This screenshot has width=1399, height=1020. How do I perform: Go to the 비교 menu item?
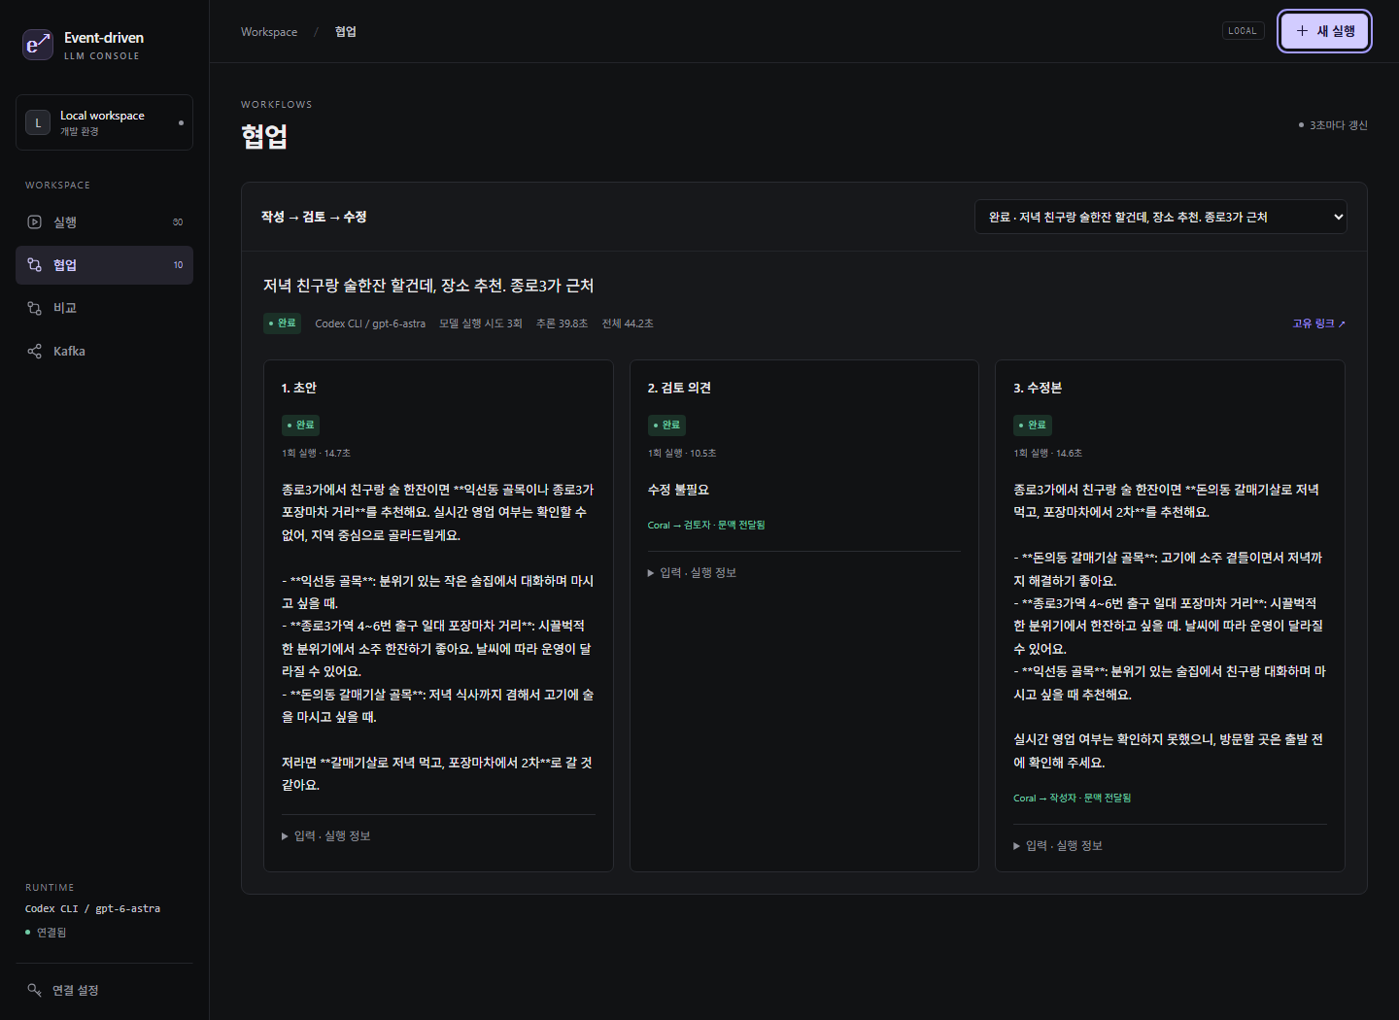pyautogui.click(x=104, y=308)
